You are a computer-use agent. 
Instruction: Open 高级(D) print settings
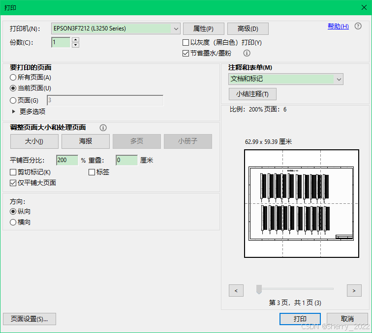[x=248, y=28]
